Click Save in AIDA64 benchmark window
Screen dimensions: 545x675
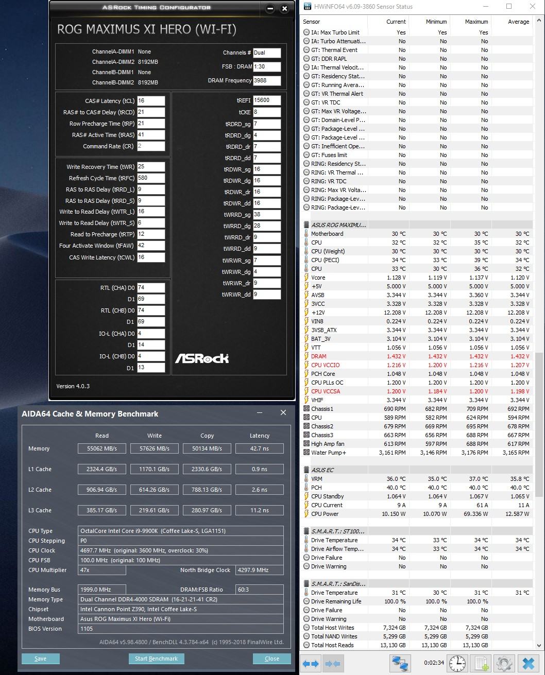click(x=41, y=659)
